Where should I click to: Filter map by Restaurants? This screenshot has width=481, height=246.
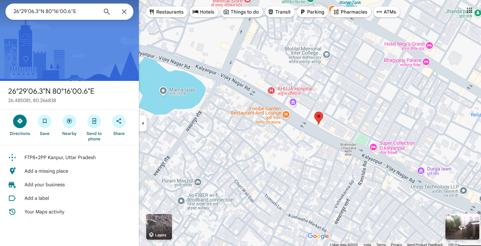[167, 12]
